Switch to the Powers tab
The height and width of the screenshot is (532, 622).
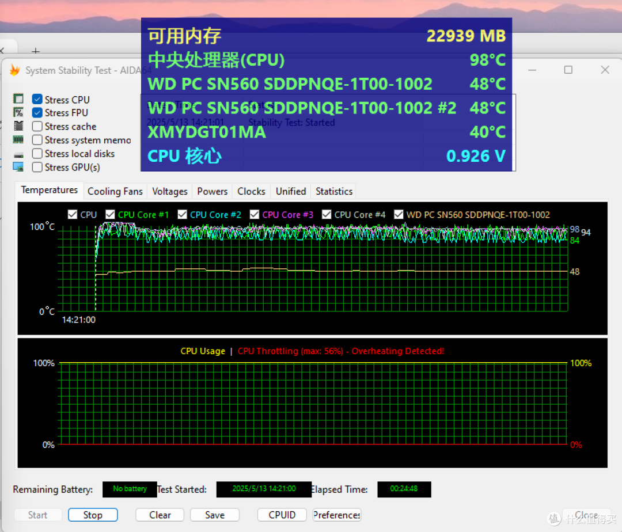(x=212, y=192)
